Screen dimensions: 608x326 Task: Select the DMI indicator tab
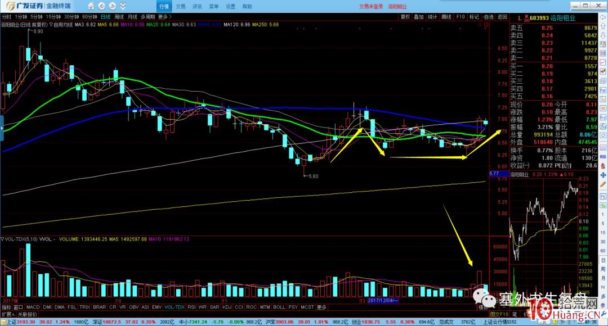47,307
